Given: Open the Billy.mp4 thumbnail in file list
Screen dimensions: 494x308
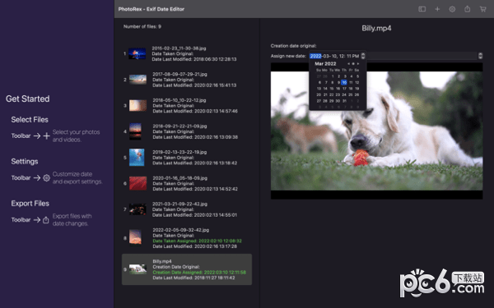Looking at the screenshot, I should point(137,269).
